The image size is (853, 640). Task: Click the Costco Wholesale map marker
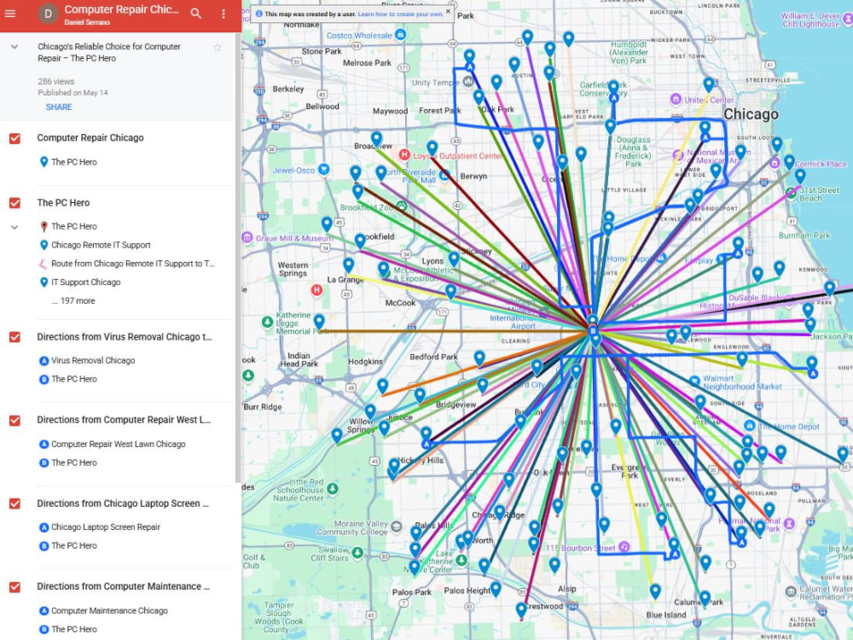click(401, 35)
